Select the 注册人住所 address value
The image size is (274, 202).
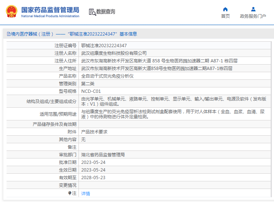pos(160,61)
